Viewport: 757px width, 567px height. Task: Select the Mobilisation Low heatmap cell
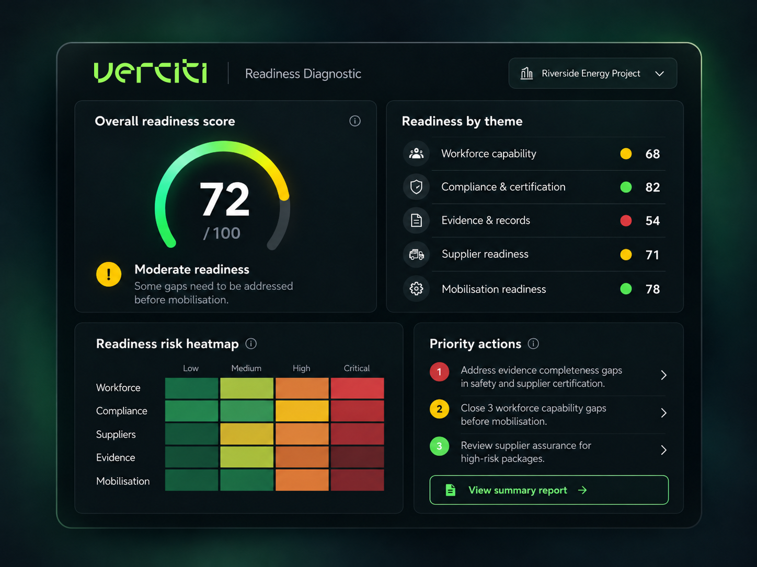pos(191,480)
